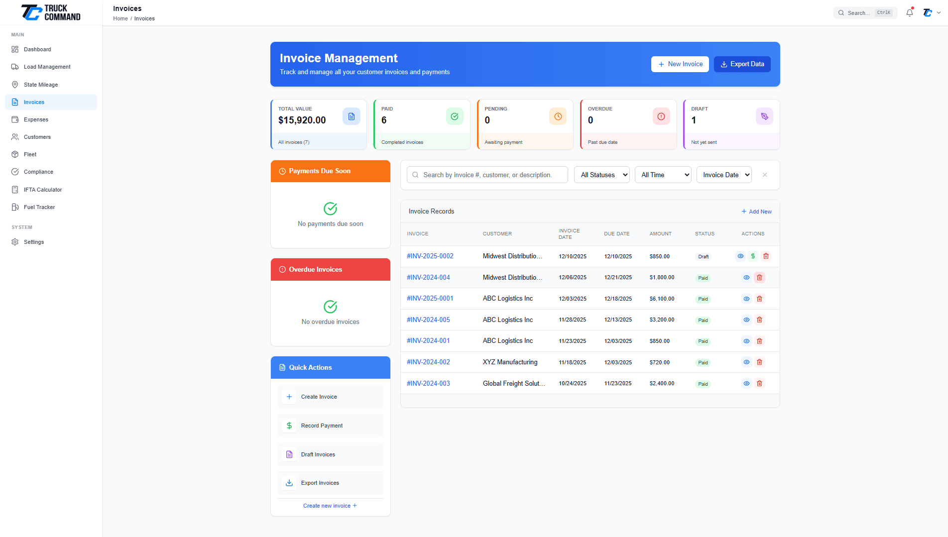The image size is (948, 537).
Task: Go to the Dashboard menu item
Action: coord(37,49)
